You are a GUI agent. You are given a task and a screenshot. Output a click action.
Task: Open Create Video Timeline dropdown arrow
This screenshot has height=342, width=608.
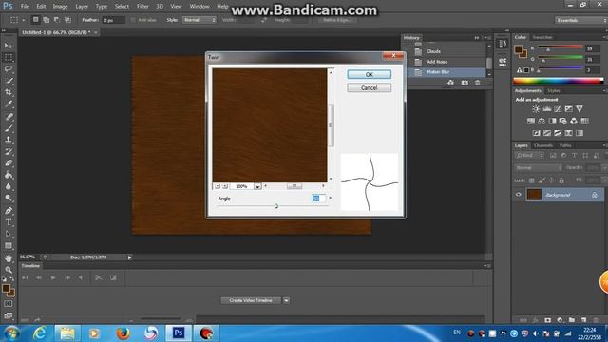[286, 300]
